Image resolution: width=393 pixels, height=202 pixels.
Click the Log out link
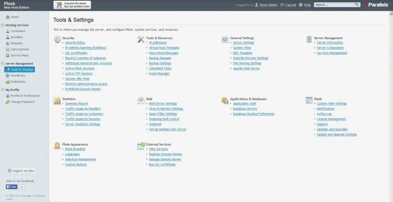click(x=291, y=5)
